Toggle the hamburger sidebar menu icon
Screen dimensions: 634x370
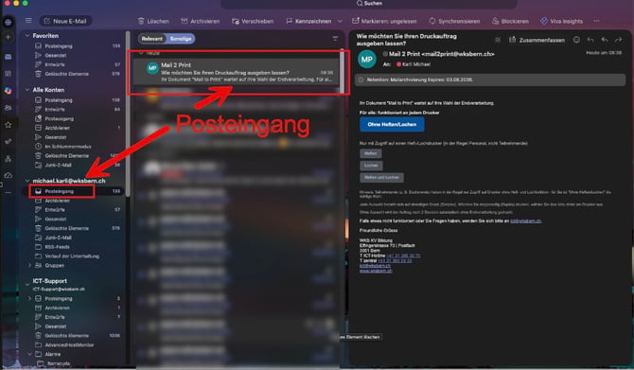[x=28, y=21]
